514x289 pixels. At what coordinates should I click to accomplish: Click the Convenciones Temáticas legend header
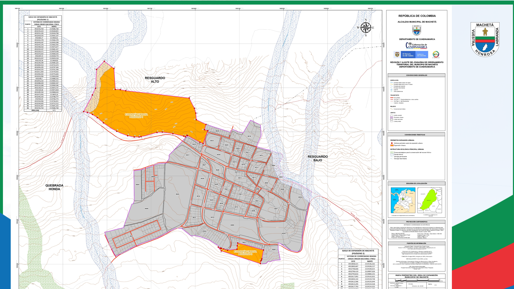415,135
